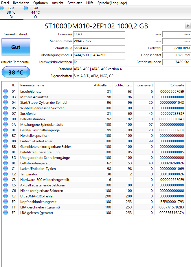Viewport: 191px width, 267px height.
Task: Click the Betriebsstunden field 7489 Std.
Action: pos(177,62)
